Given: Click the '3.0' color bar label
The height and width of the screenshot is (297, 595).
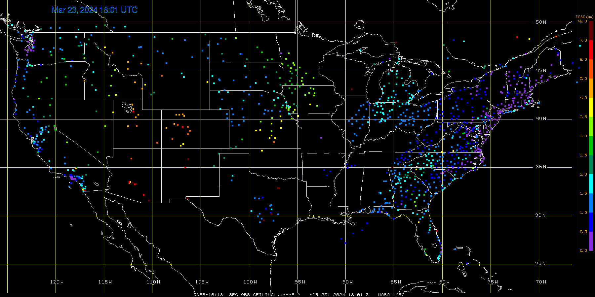Looking at the screenshot, I should pyautogui.click(x=583, y=136).
